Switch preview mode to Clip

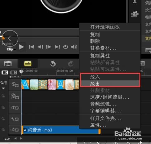[x=10, y=49]
